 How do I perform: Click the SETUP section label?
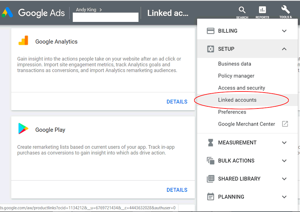pyautogui.click(x=226, y=49)
